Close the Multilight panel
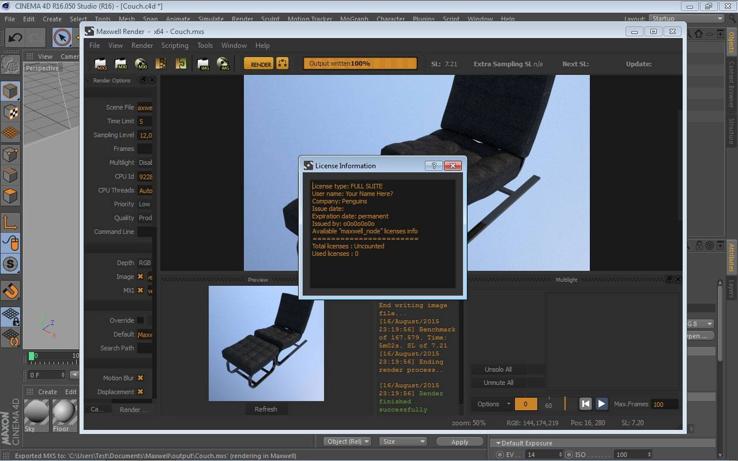The height and width of the screenshot is (461, 738). tap(677, 279)
